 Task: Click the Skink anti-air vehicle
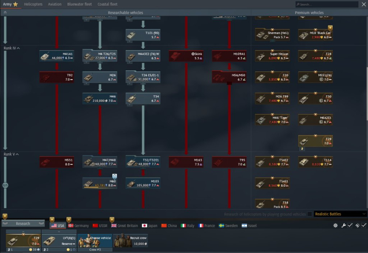(x=186, y=56)
